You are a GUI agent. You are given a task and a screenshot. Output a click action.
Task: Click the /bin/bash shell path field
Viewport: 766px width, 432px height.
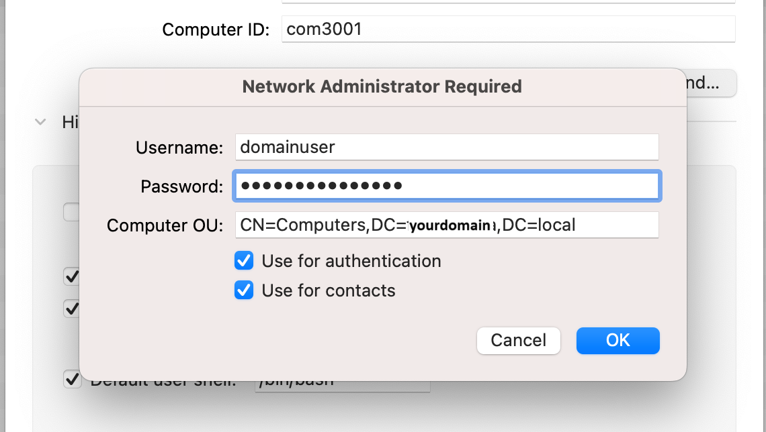[343, 386]
